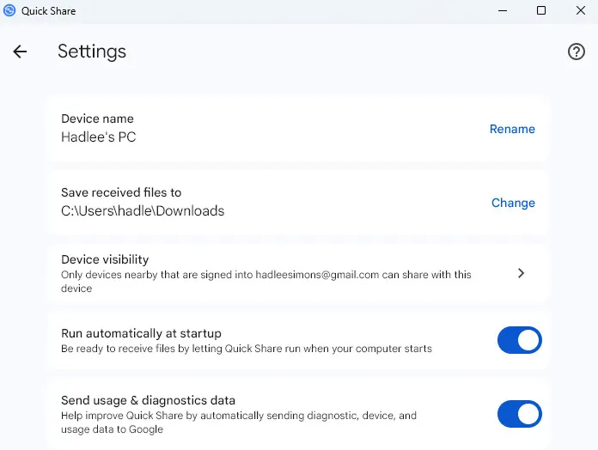Viewport: 598px width, 450px height.
Task: Click the C:\Users\hadle\Downloads path
Action: point(143,210)
